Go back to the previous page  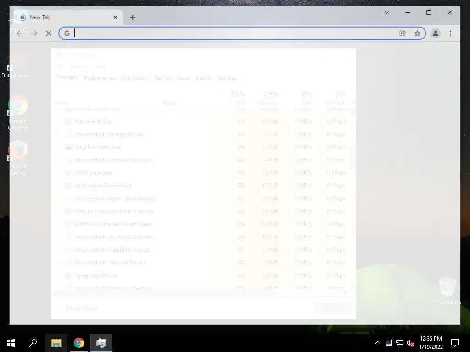pyautogui.click(x=20, y=33)
